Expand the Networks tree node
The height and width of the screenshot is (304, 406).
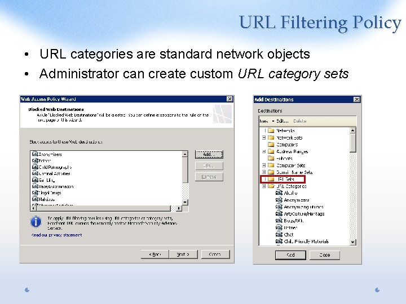coord(264,131)
